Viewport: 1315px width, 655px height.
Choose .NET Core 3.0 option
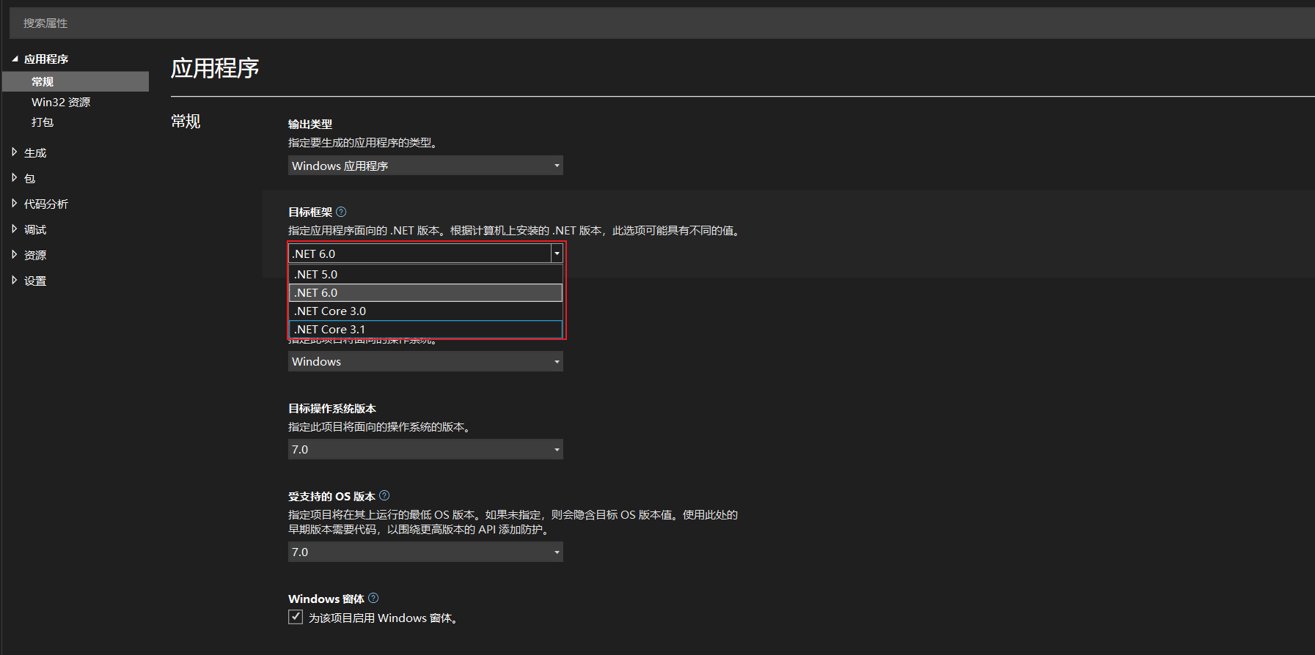425,311
